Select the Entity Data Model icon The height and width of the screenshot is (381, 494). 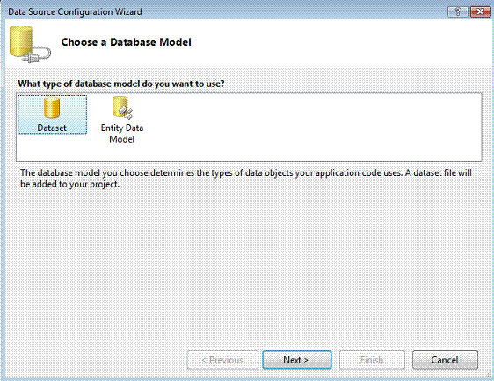[x=122, y=107]
